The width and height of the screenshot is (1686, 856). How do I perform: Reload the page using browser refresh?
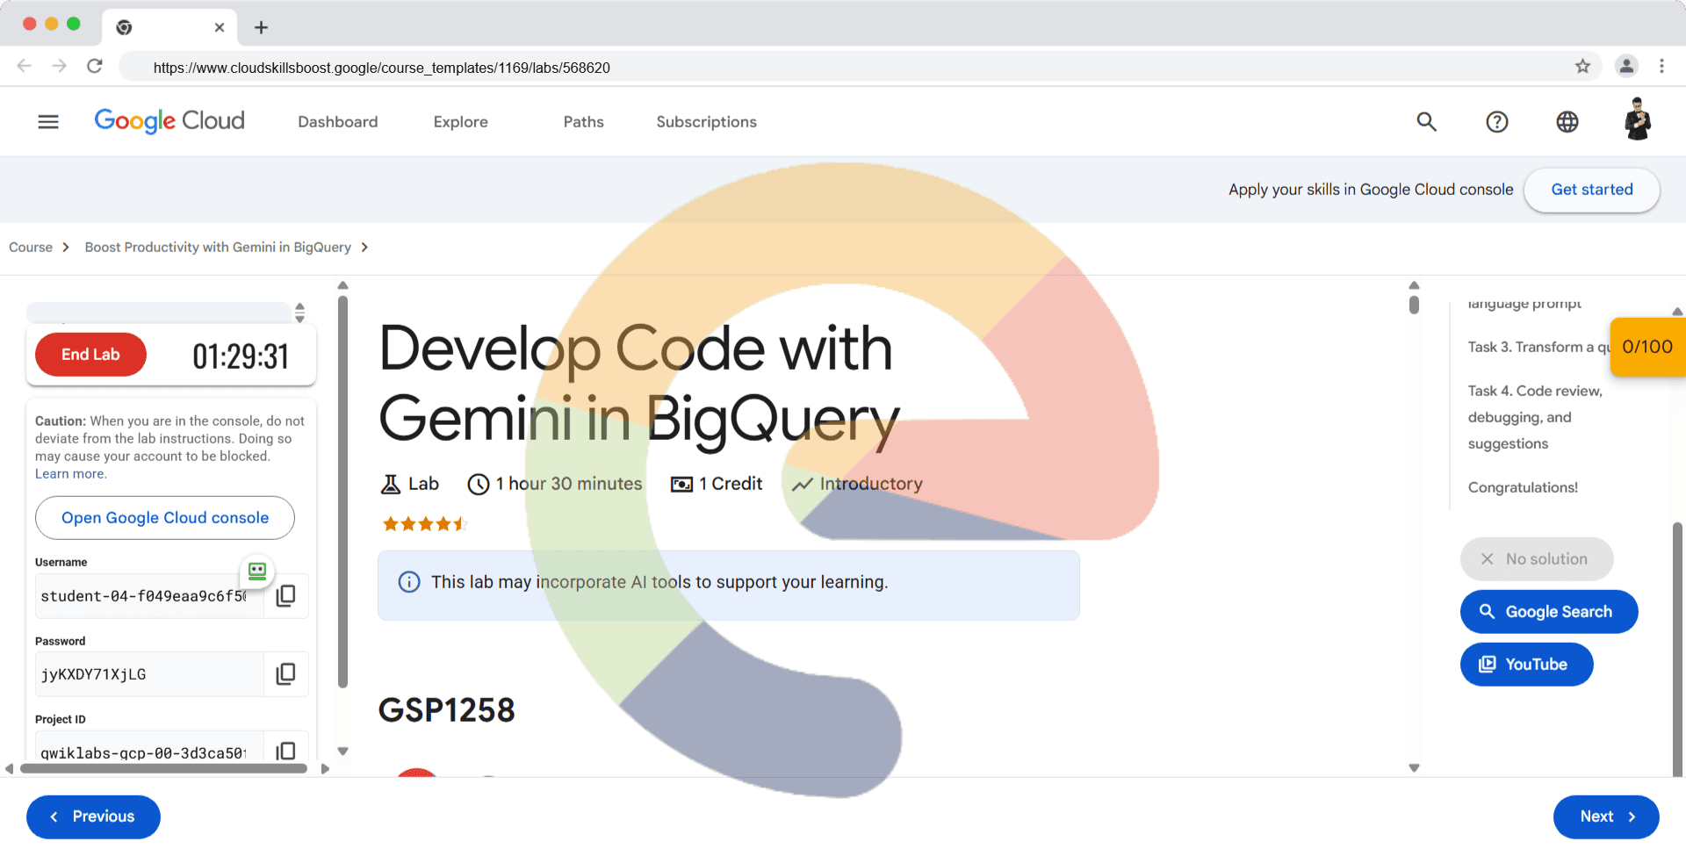(95, 67)
